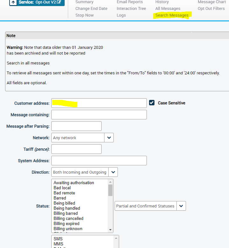229x248 pixels.
Task: Click the Status list scrollbar thumb
Action: 110,190
